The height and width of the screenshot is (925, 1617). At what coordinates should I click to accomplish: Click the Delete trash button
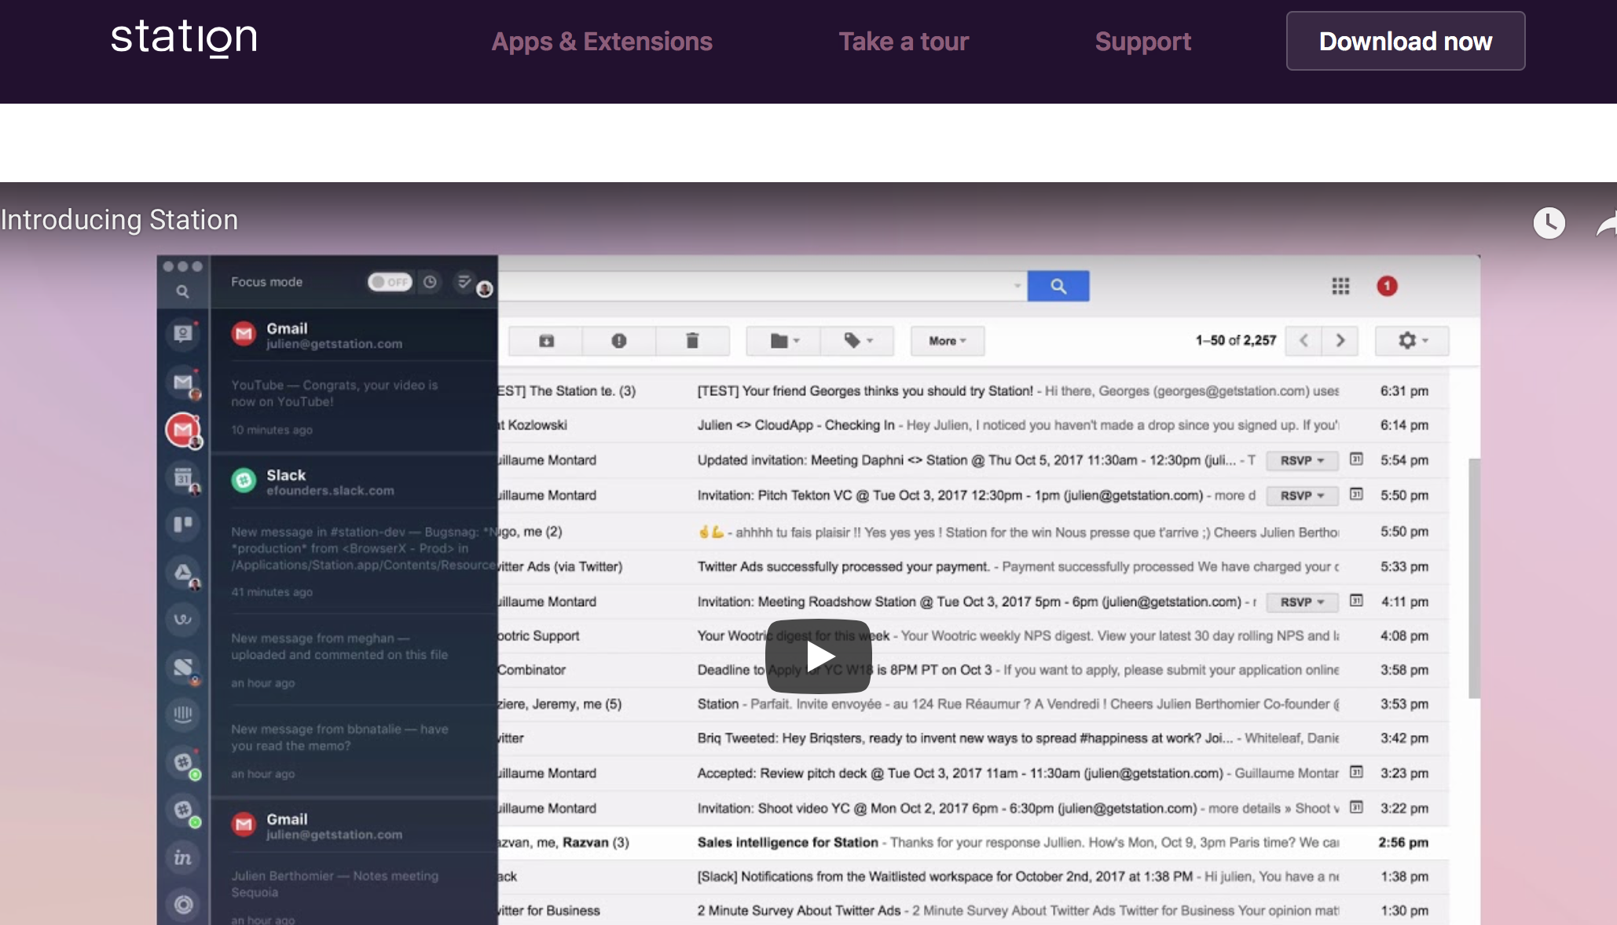692,341
